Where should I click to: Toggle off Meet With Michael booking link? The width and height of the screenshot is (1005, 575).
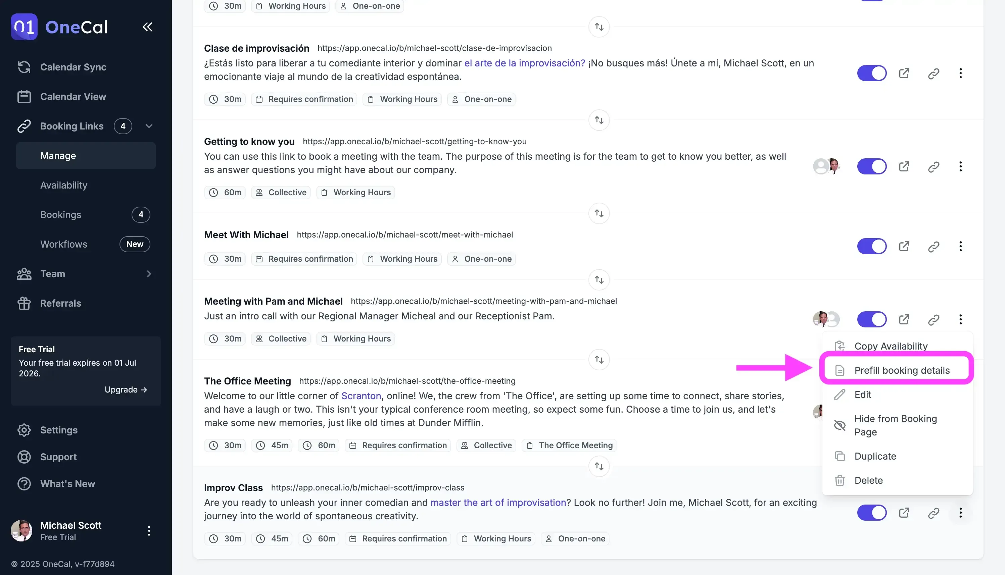[871, 247]
